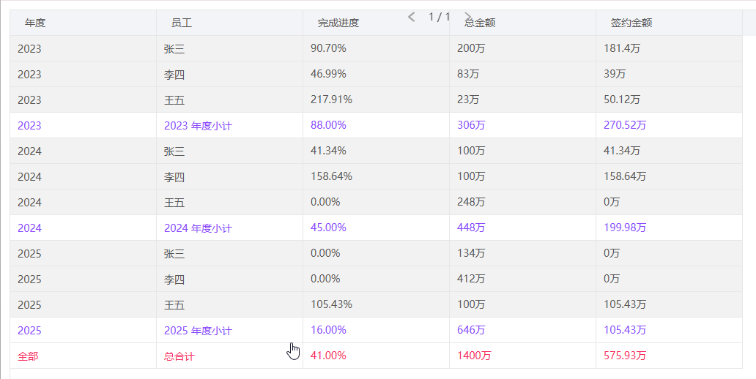Viewport: 756px width, 379px height.
Task: Select the 1400万 grand total amount
Action: (x=474, y=356)
